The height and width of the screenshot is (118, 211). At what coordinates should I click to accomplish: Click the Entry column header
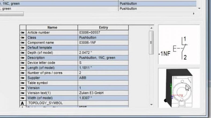click(103, 28)
